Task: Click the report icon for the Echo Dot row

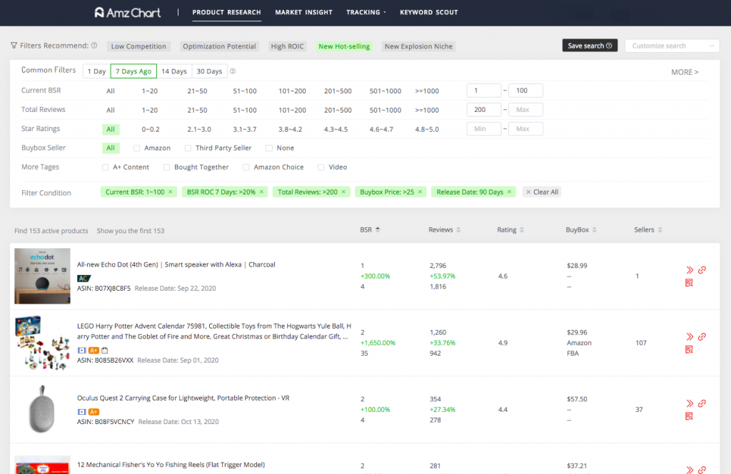Action: click(689, 283)
